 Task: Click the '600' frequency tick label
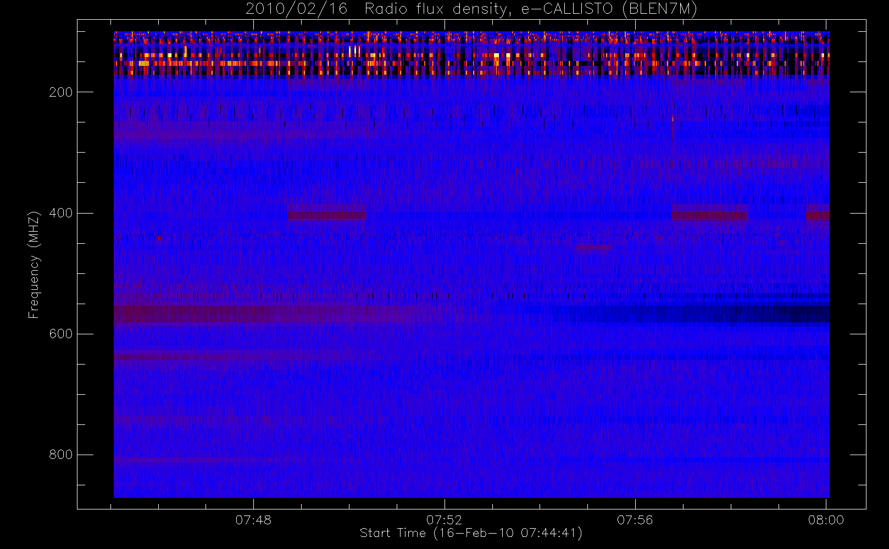click(x=61, y=334)
